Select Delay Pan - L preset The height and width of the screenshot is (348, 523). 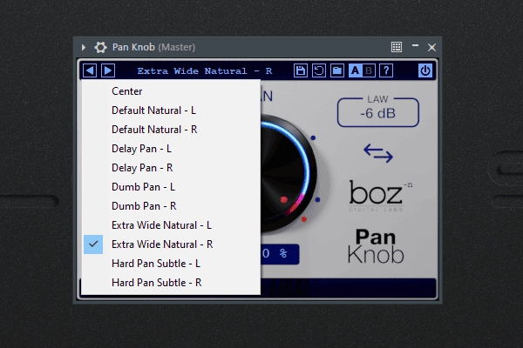point(171,149)
